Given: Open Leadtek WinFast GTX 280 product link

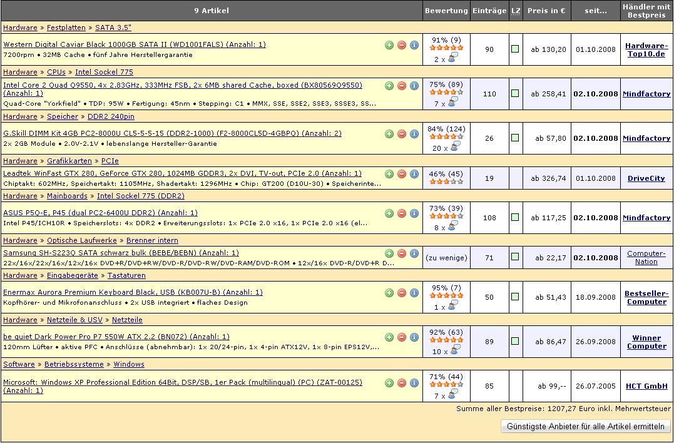Looking at the screenshot, I should [182, 173].
